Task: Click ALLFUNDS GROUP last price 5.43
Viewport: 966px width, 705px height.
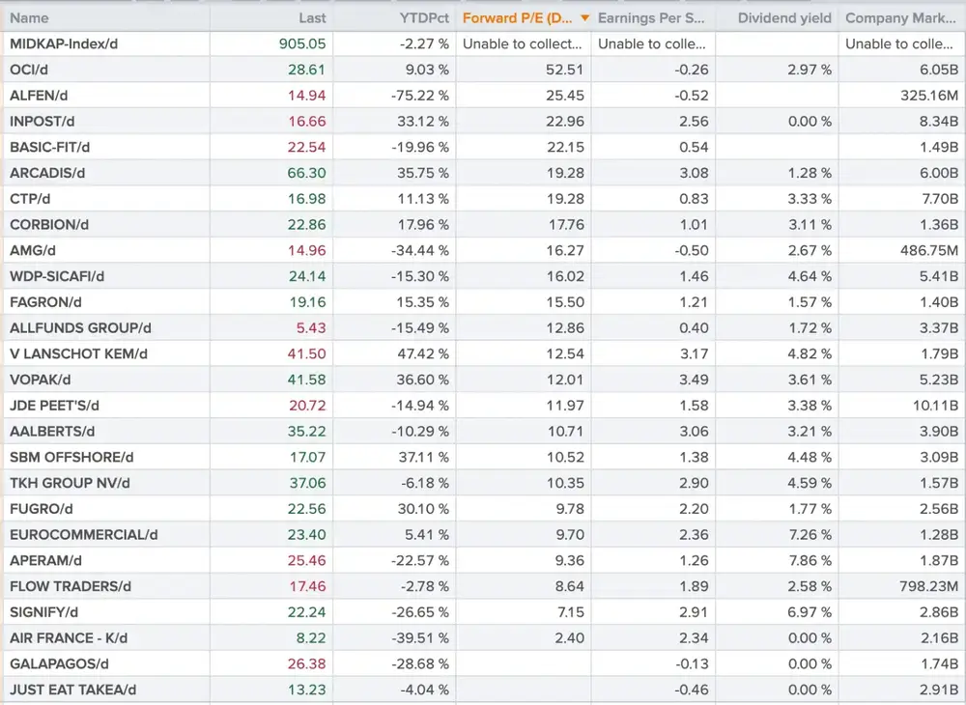Action: 311,328
